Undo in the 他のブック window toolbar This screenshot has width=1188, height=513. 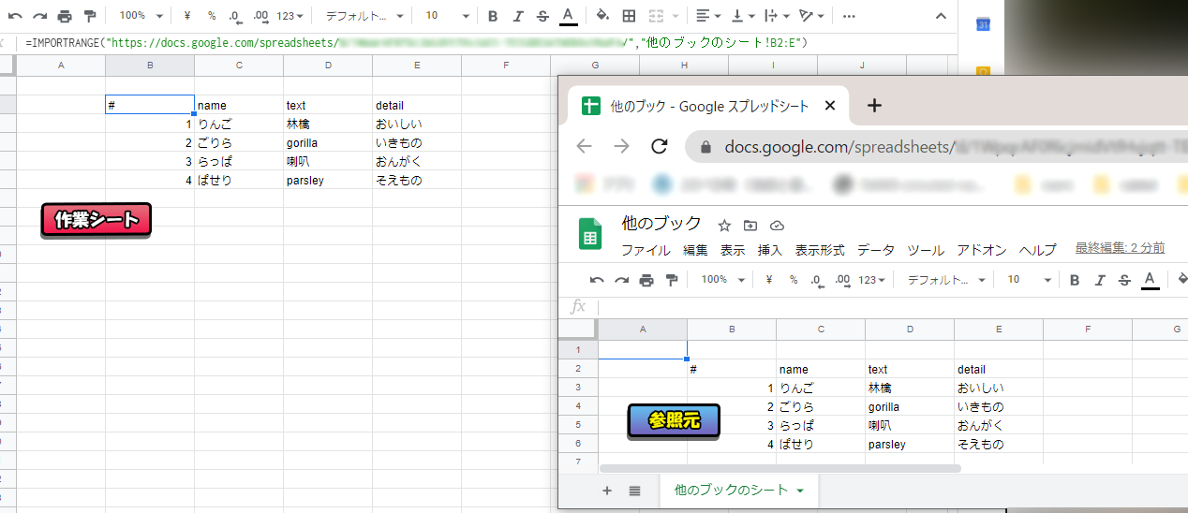597,279
